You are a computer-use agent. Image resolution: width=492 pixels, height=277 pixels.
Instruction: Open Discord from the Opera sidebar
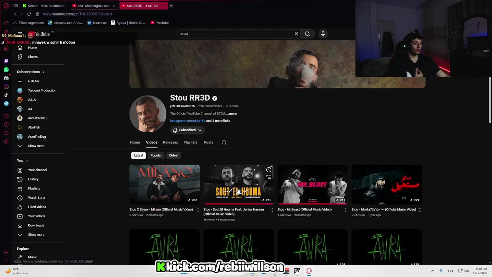[x=6, y=78]
